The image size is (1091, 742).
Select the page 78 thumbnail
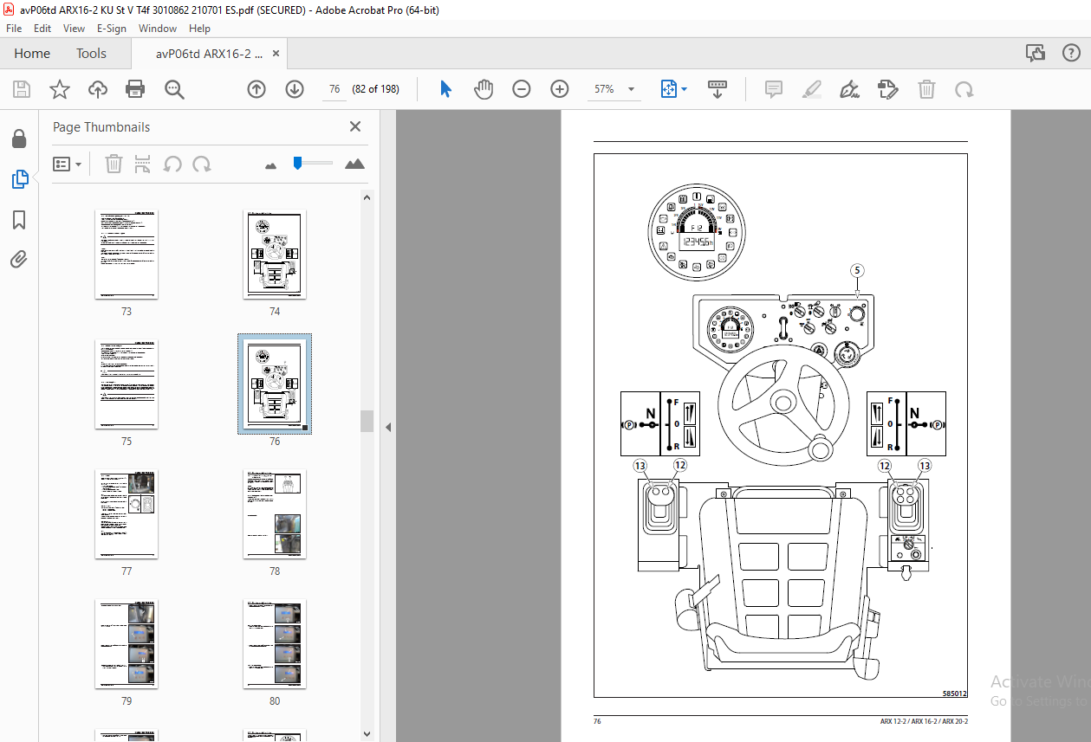point(275,513)
